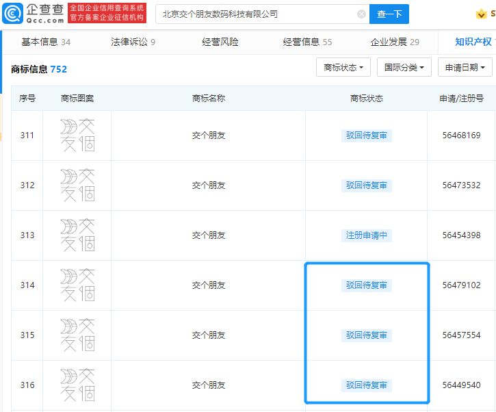Click 驳回待复审 status tag in row 314
The height and width of the screenshot is (412, 496).
coord(366,285)
